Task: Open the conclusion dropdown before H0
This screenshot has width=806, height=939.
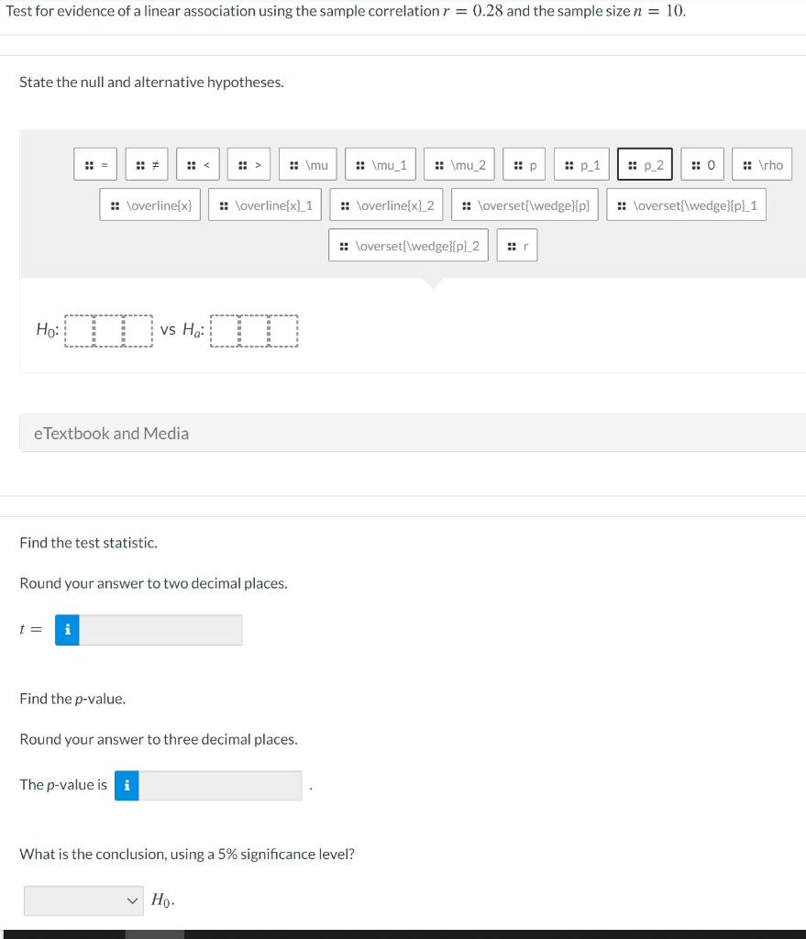Action: point(83,900)
